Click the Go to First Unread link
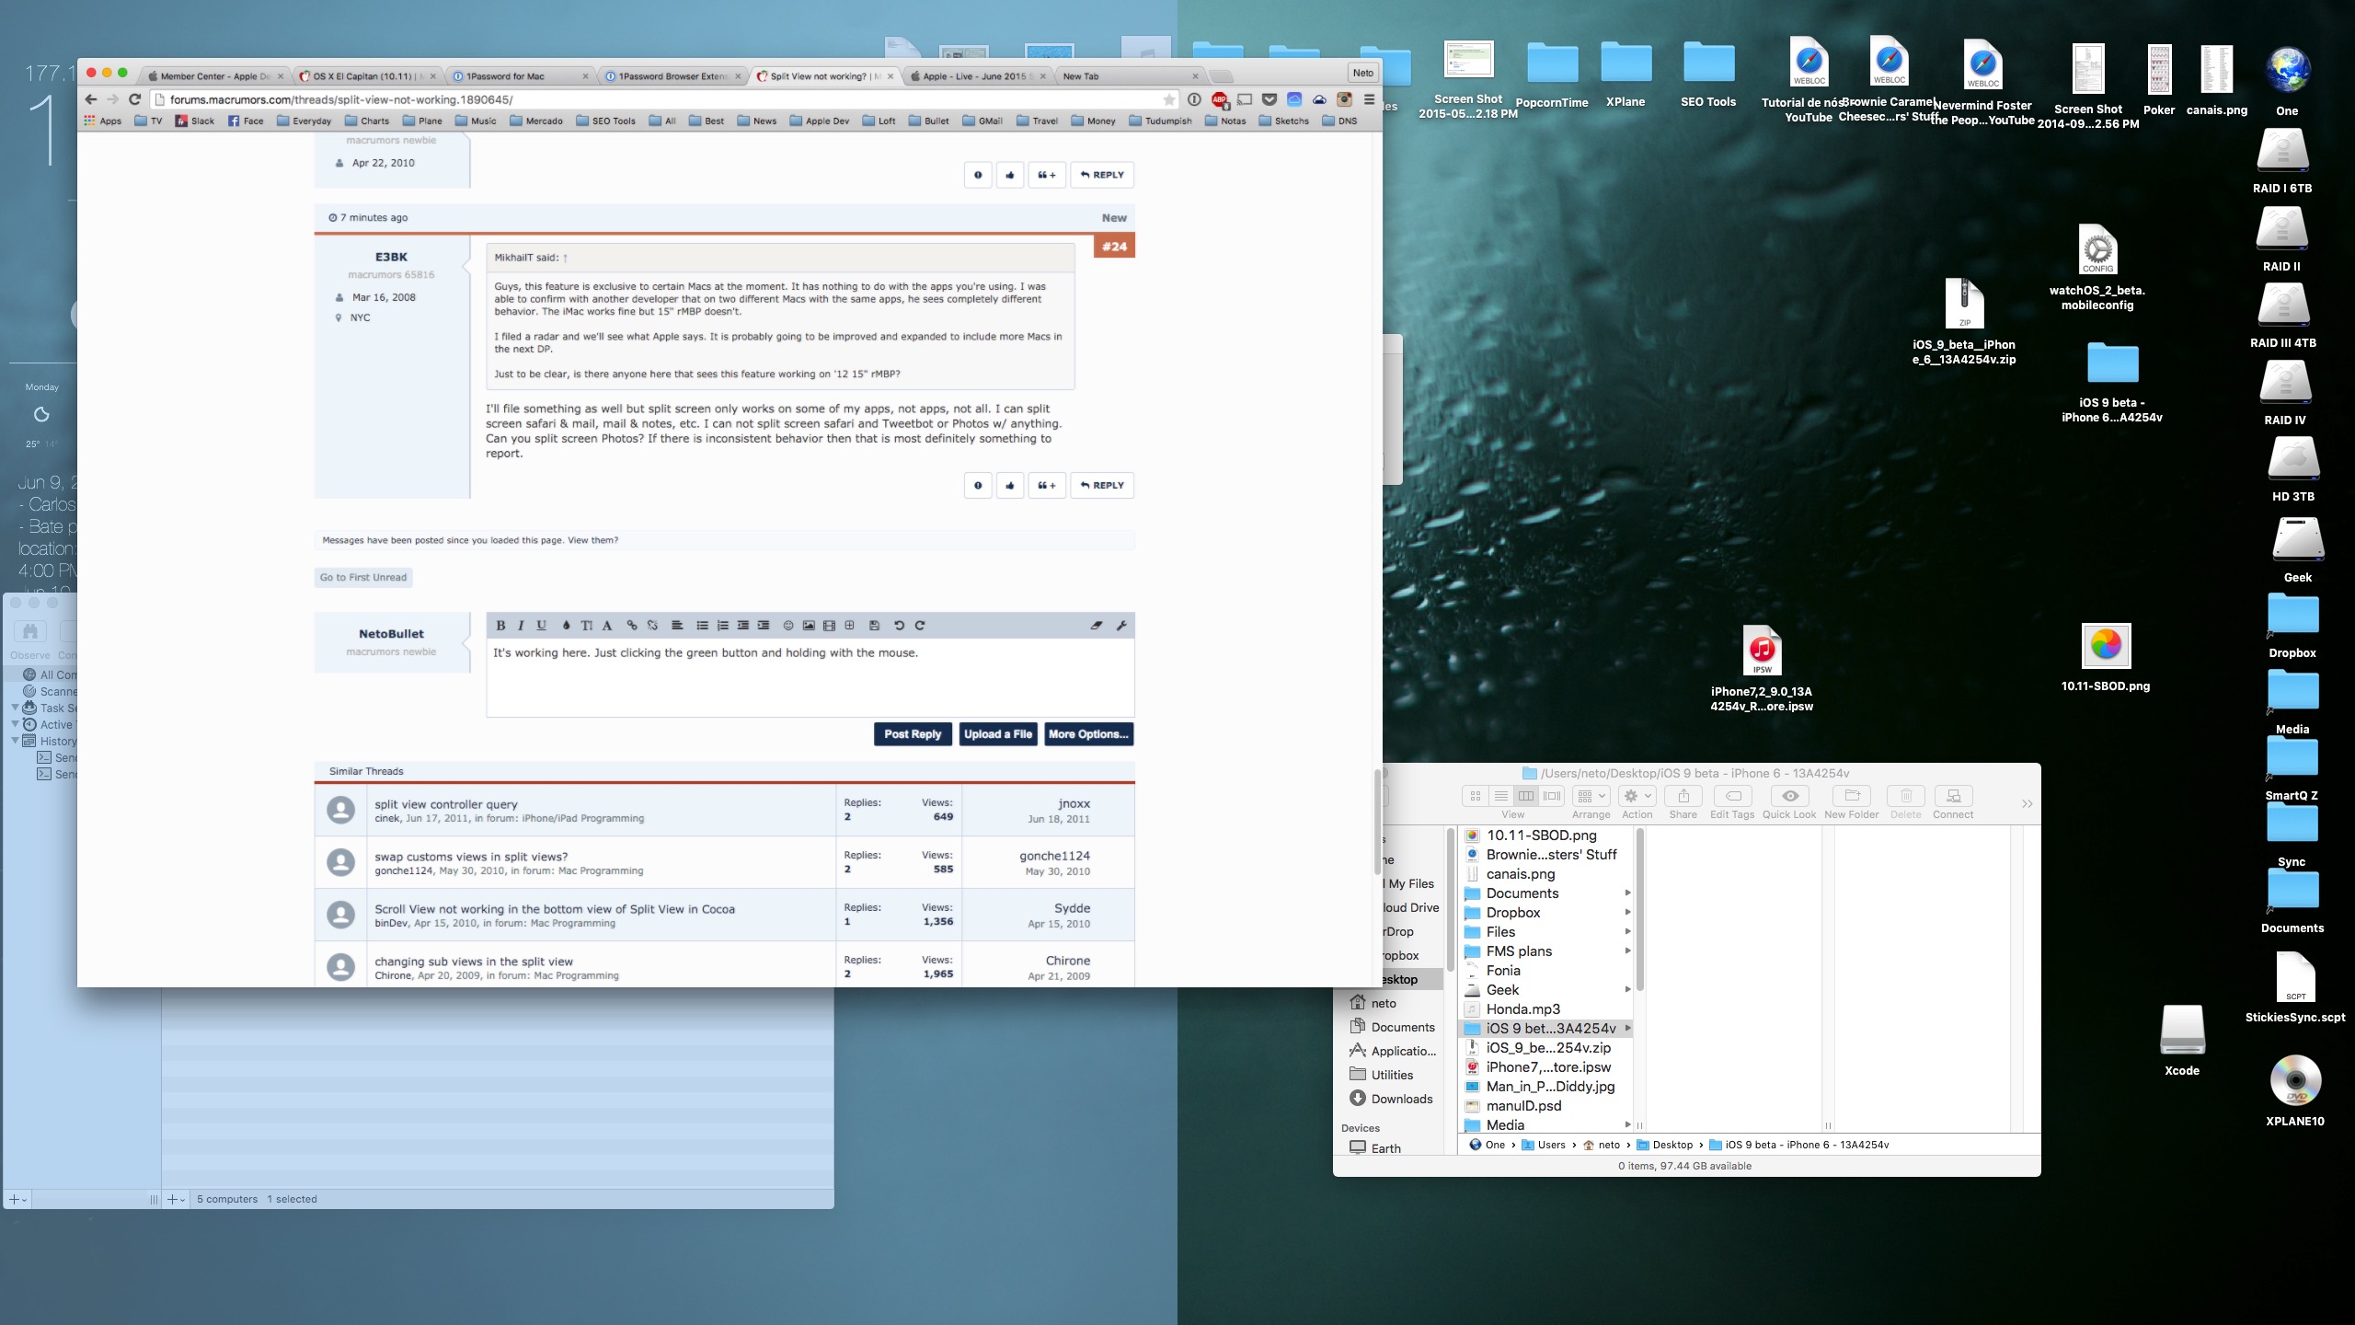2355x1325 pixels. pos(363,578)
